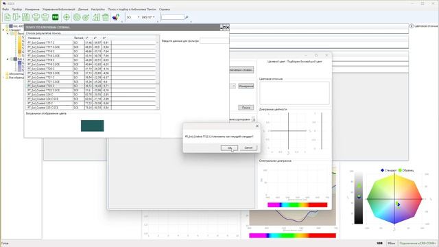Click the green PDF export icon
Viewport: 439px width, 247px height.
click(x=56, y=17)
